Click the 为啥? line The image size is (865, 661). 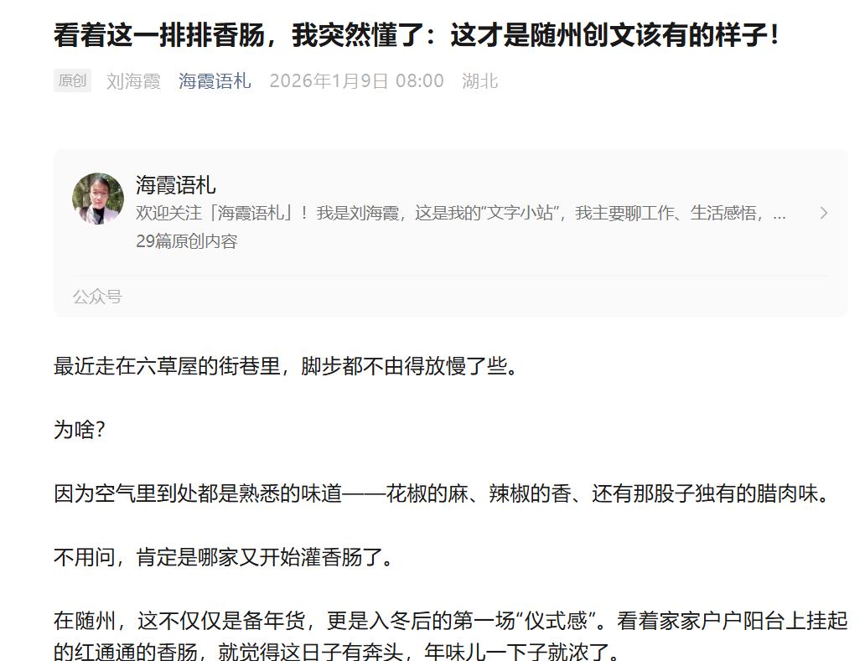[x=80, y=430]
